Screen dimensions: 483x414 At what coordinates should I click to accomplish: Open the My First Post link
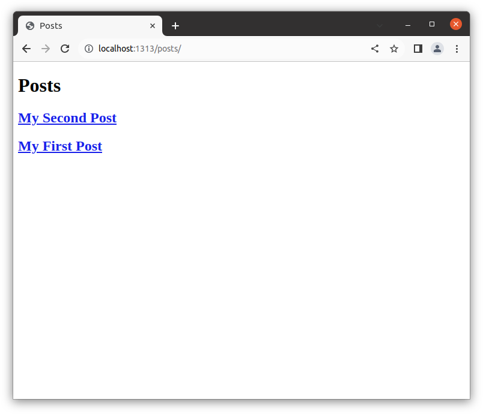coord(60,146)
